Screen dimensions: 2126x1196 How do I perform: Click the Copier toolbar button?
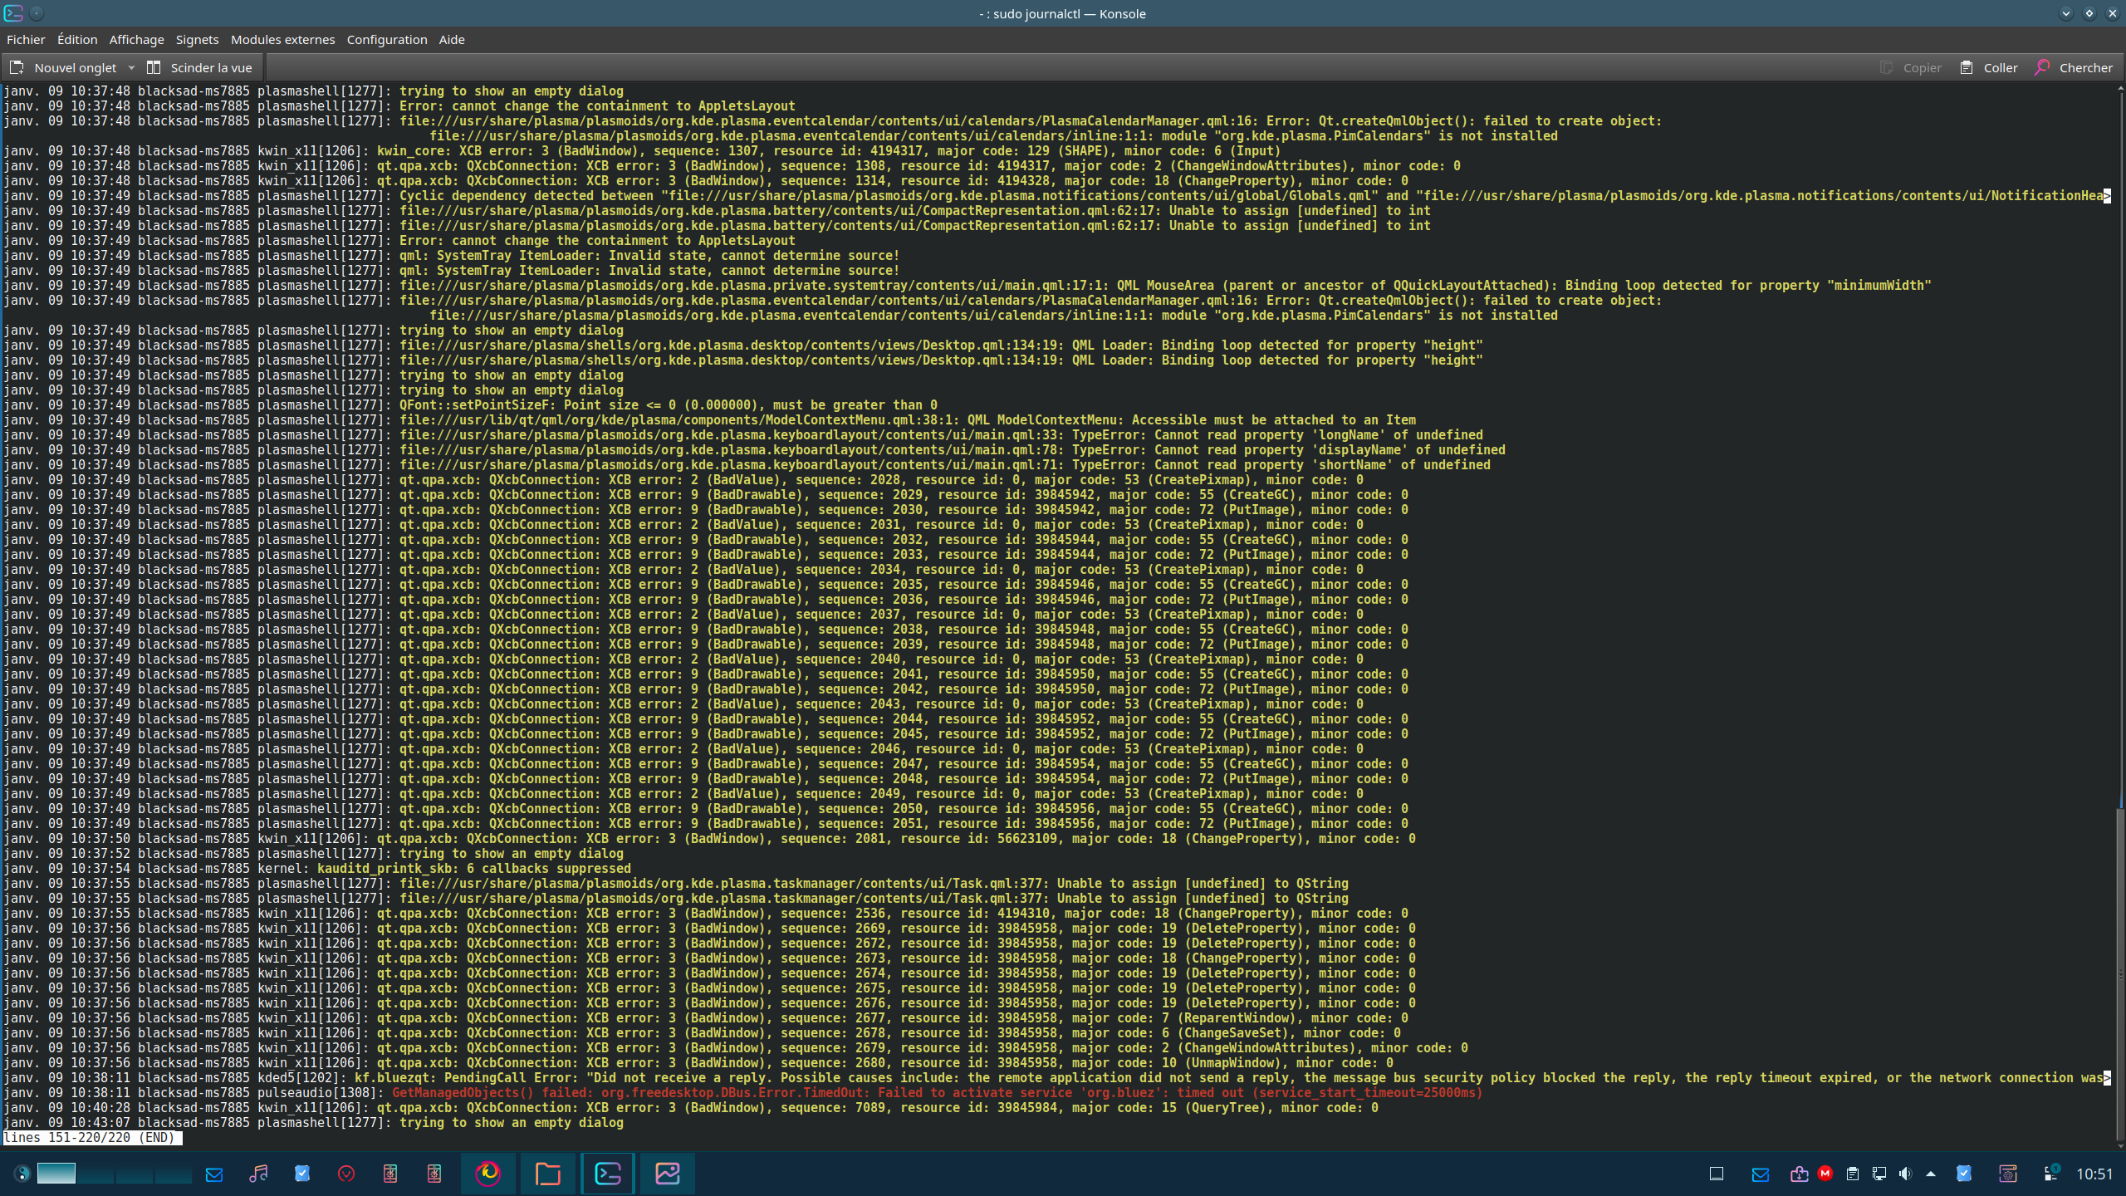point(1910,67)
